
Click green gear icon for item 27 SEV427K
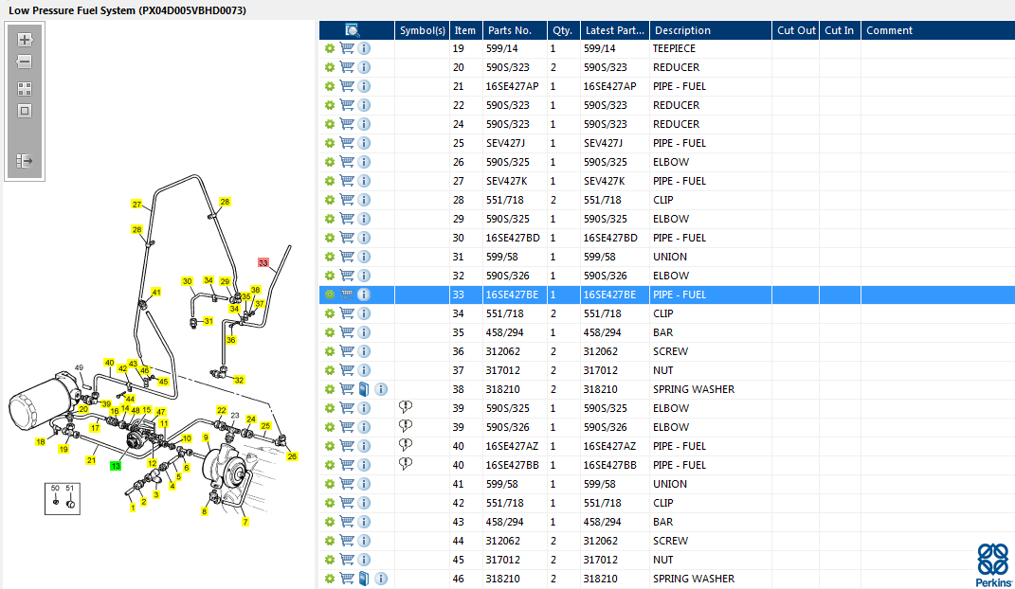[330, 181]
